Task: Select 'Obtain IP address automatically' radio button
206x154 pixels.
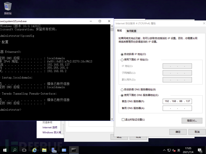Action: click(122, 55)
